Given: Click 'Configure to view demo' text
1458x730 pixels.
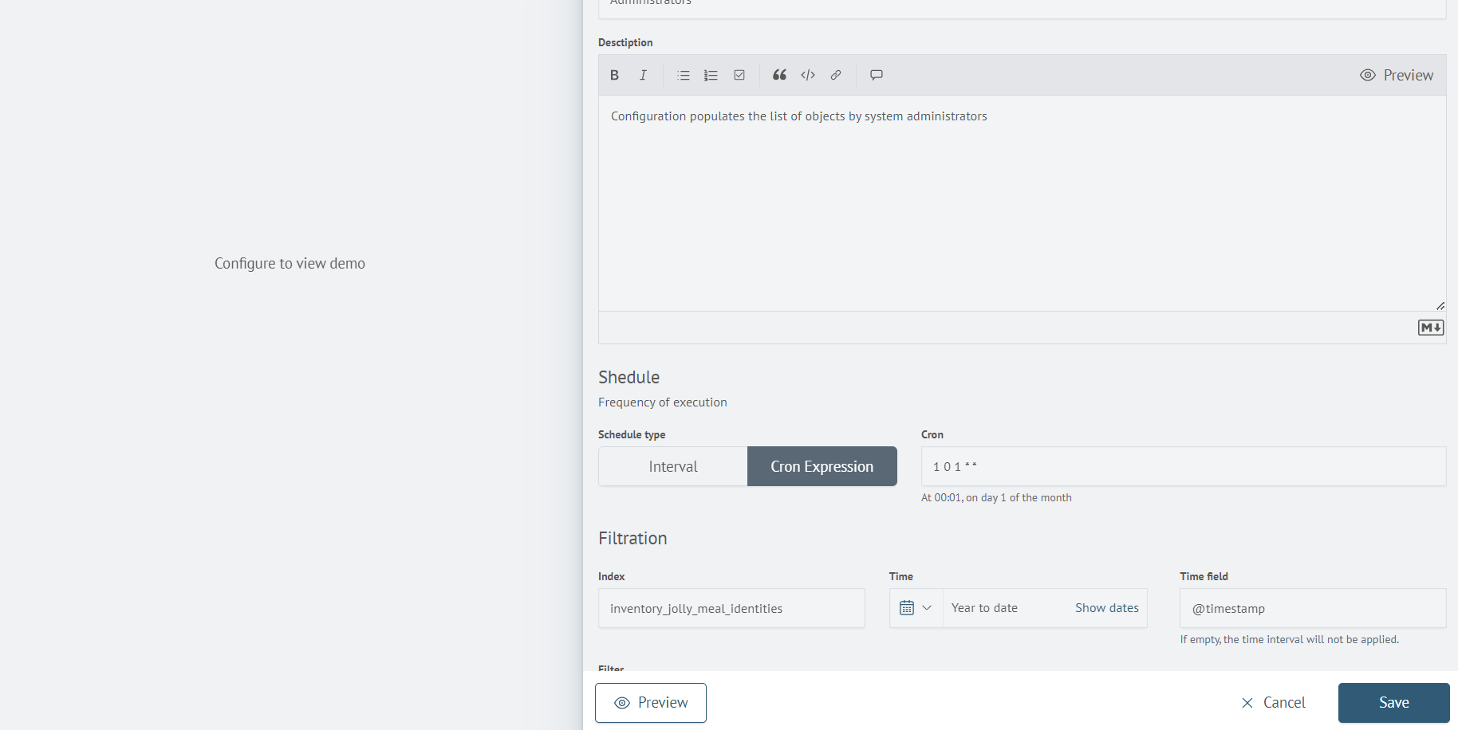Looking at the screenshot, I should click(x=290, y=263).
